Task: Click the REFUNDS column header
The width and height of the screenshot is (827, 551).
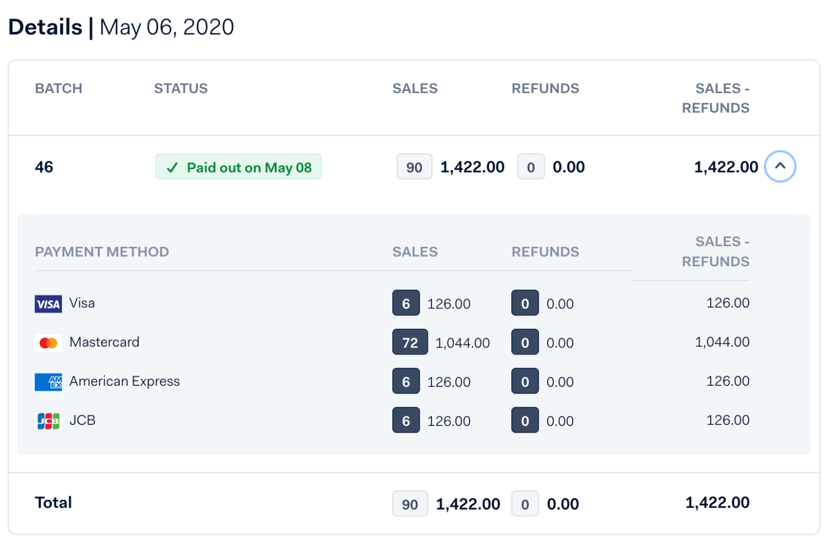Action: 545,88
